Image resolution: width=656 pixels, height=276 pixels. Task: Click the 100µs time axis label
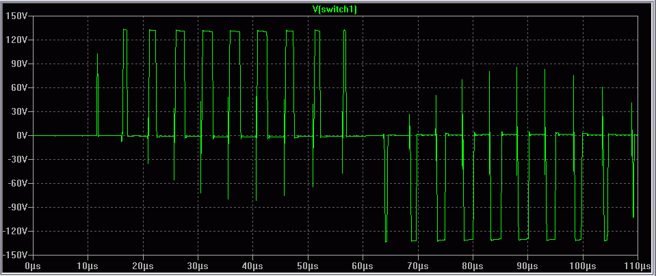tap(583, 266)
